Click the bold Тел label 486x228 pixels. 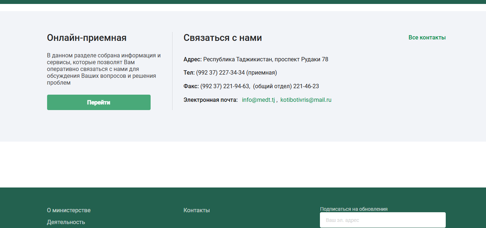(189, 73)
